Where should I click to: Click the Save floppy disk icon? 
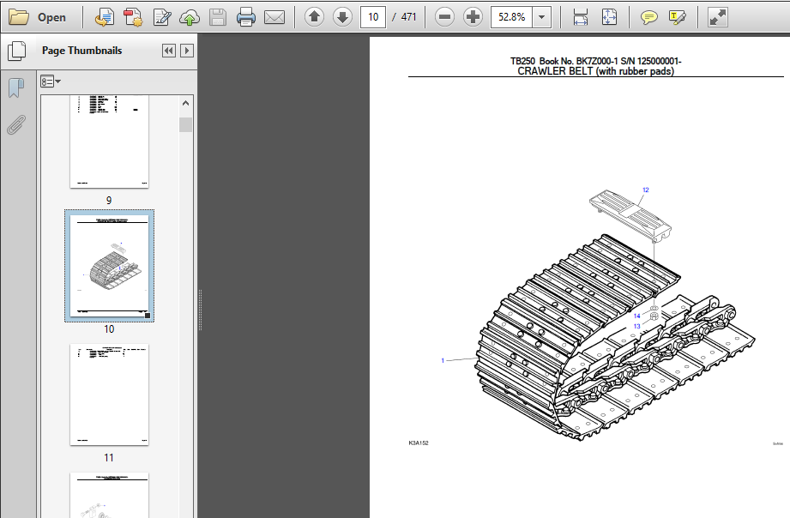218,17
